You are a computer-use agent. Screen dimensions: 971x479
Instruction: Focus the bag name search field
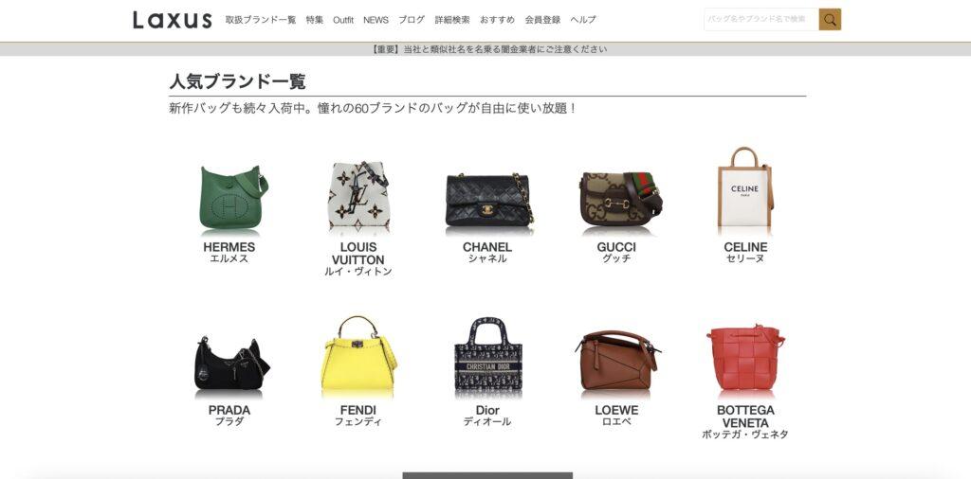pos(761,19)
